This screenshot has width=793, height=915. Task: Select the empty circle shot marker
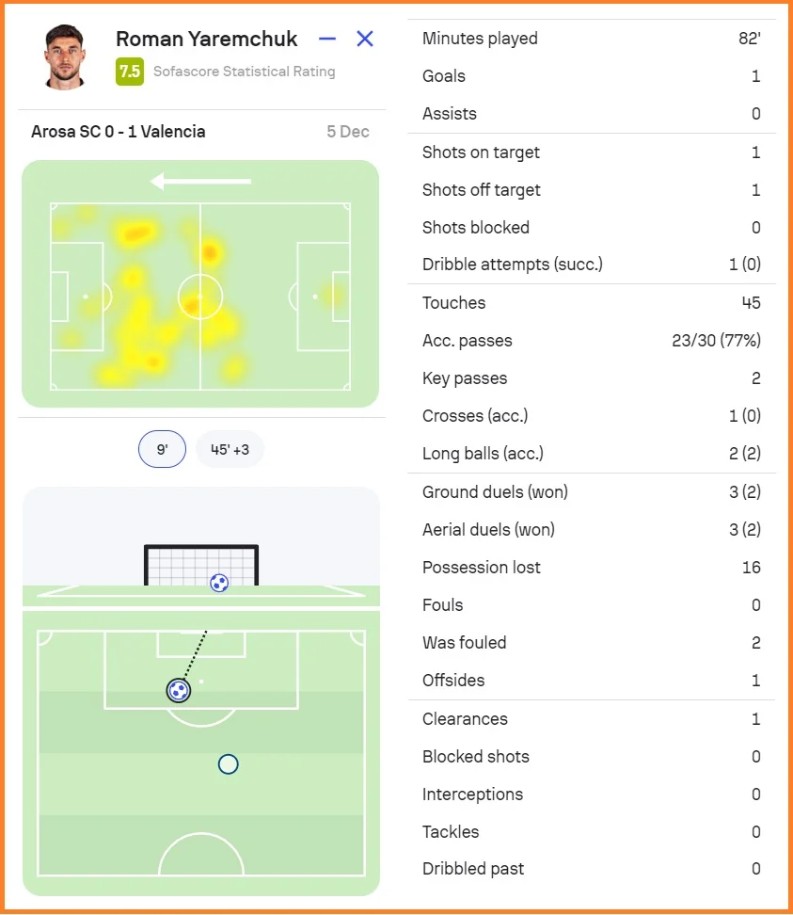[x=228, y=764]
